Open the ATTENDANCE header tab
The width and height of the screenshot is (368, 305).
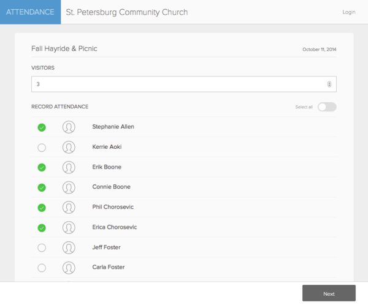(x=30, y=12)
